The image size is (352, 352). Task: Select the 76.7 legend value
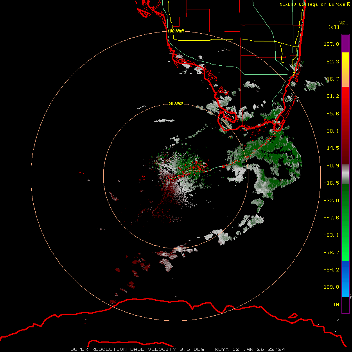(x=333, y=79)
